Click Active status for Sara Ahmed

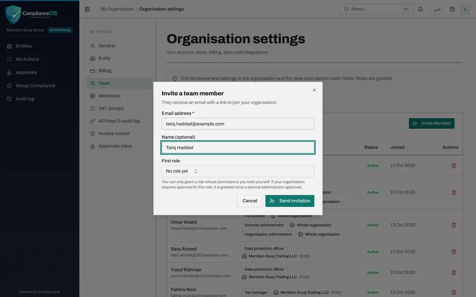click(373, 252)
